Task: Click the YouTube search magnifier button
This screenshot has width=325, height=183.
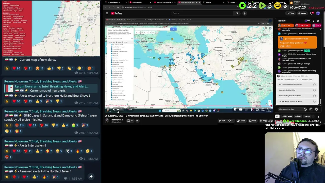Action: [237, 13]
